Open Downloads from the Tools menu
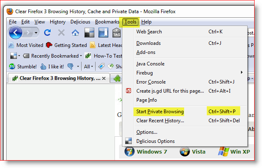 click(x=185, y=43)
